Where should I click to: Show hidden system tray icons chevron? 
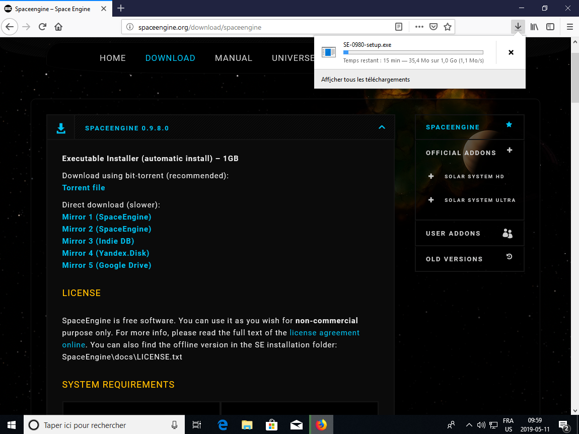pyautogui.click(x=469, y=425)
